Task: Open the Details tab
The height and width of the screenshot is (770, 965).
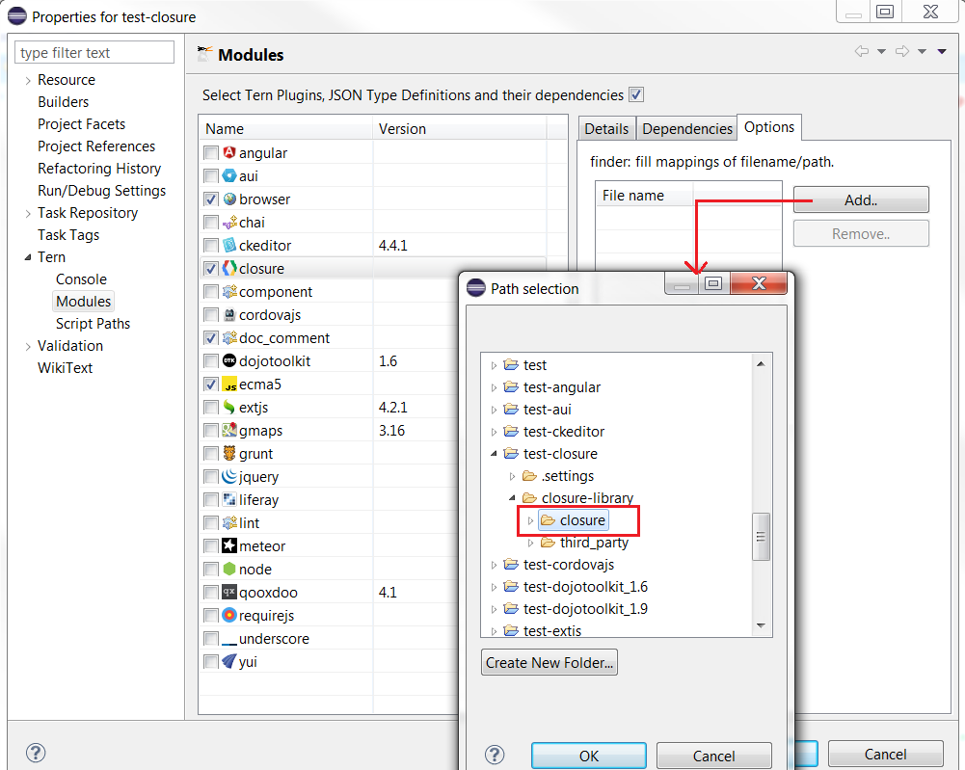Action: 606,129
